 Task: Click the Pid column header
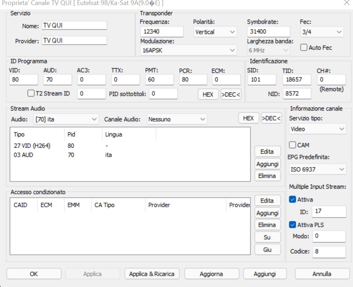[x=83, y=134]
